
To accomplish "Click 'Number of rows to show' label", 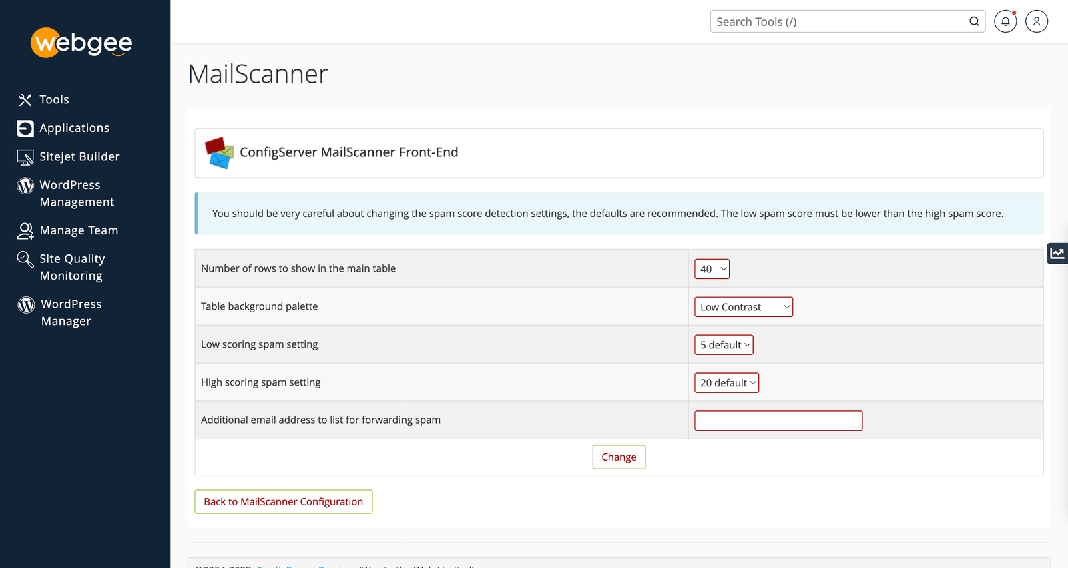I will [x=298, y=268].
